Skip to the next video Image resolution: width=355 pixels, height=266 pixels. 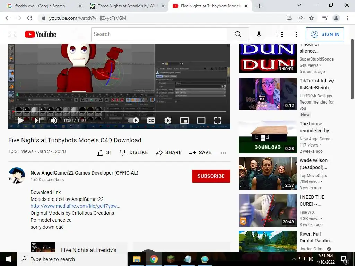[37, 120]
